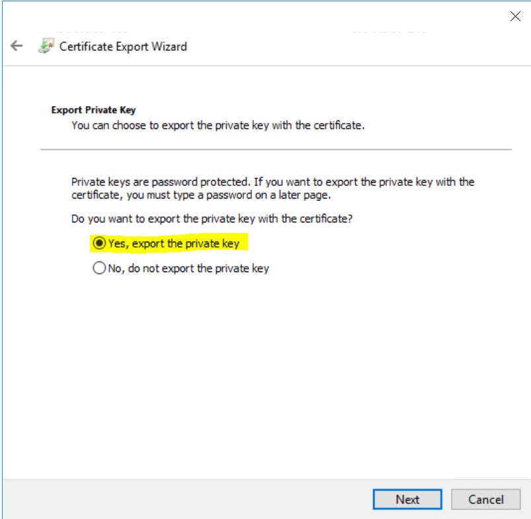Viewport: 531px width, 519px height.
Task: Click the Certificate Export Wizard icon
Action: (x=46, y=46)
